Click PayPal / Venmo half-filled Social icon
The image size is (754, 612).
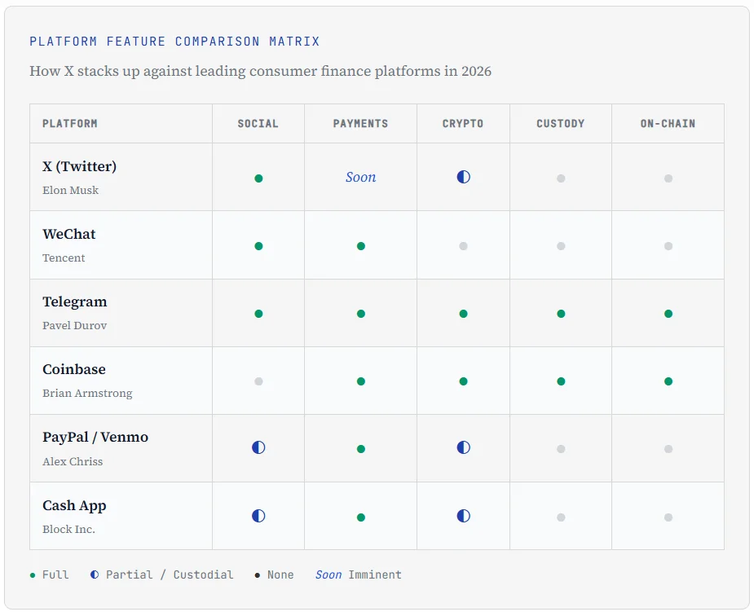point(258,447)
